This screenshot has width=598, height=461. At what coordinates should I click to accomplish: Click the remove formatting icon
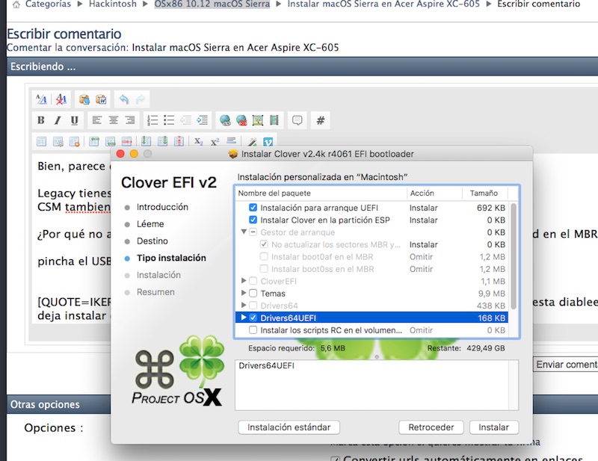tap(61, 99)
